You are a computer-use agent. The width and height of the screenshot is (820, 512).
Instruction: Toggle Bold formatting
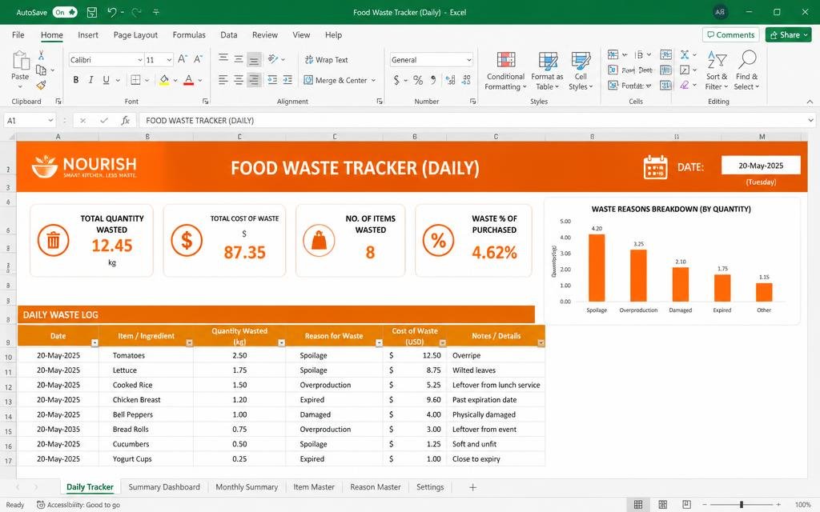click(x=76, y=80)
